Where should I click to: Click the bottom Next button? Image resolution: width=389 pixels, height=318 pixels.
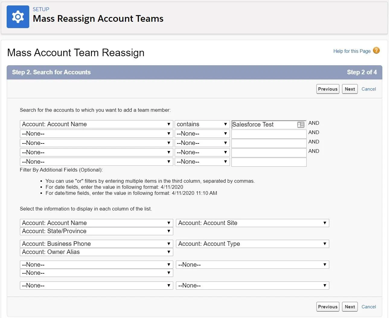click(350, 307)
